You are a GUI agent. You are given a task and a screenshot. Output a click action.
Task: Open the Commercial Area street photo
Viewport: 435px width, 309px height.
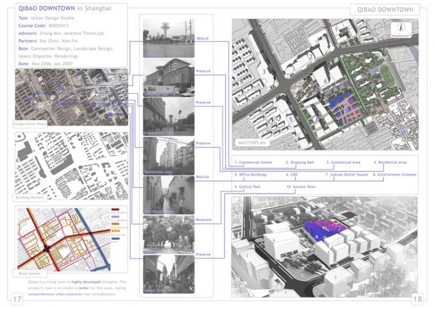pos(169,117)
